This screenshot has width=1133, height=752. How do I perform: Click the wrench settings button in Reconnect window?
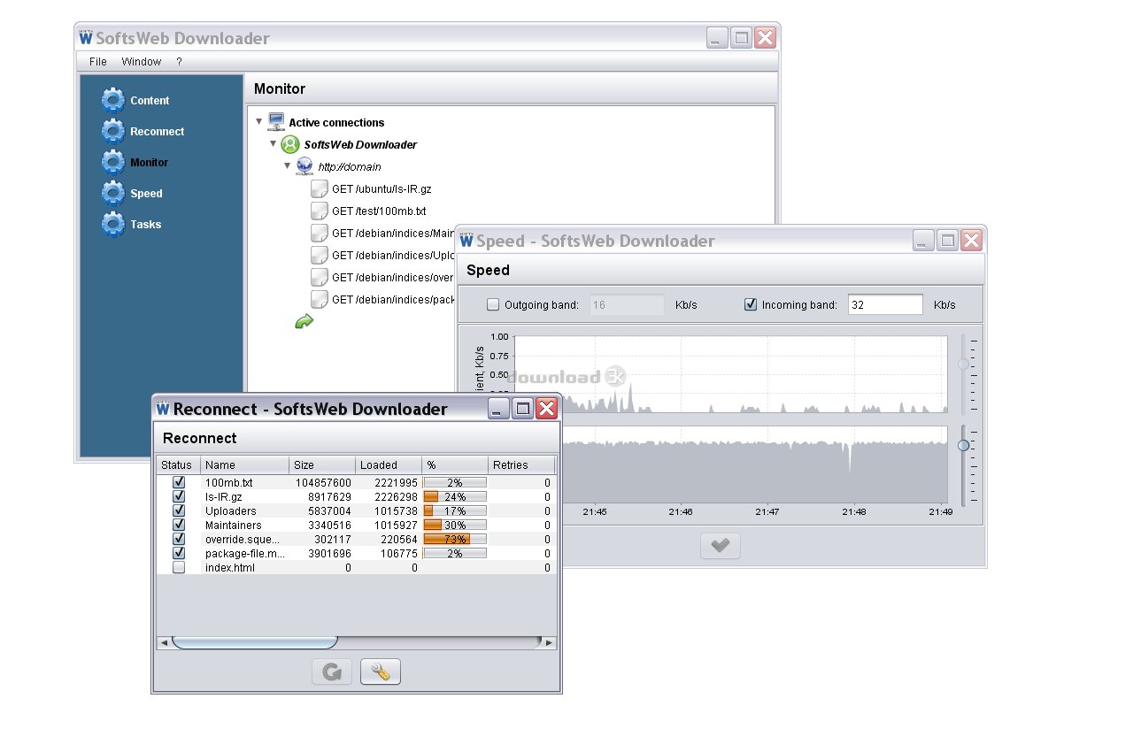[381, 671]
